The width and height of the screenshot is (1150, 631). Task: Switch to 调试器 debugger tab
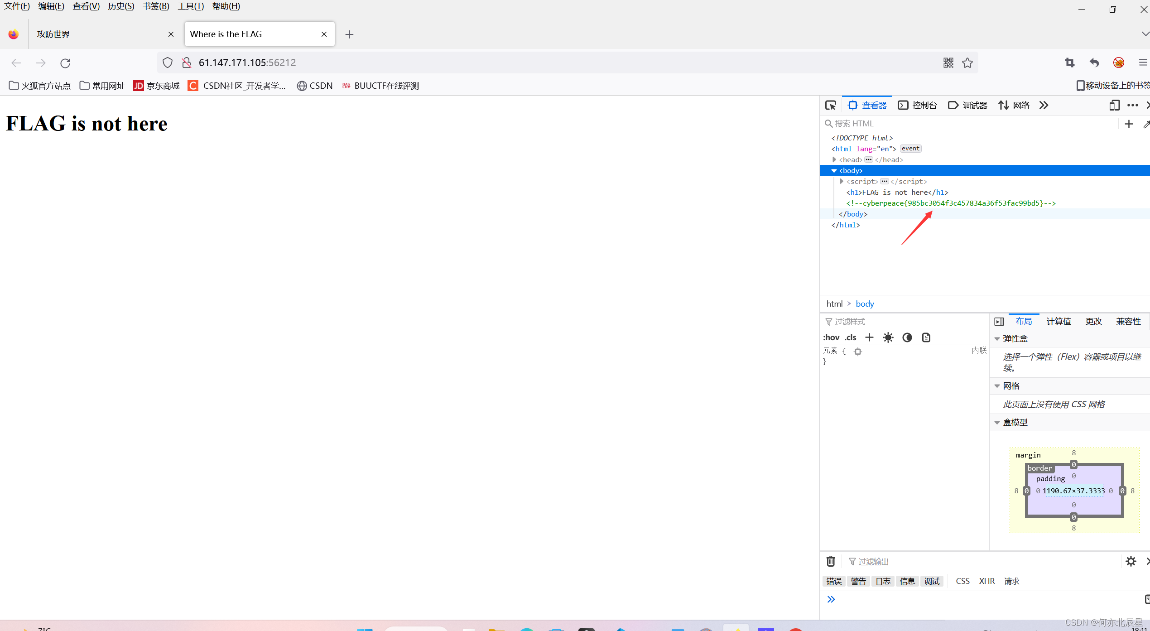(967, 105)
